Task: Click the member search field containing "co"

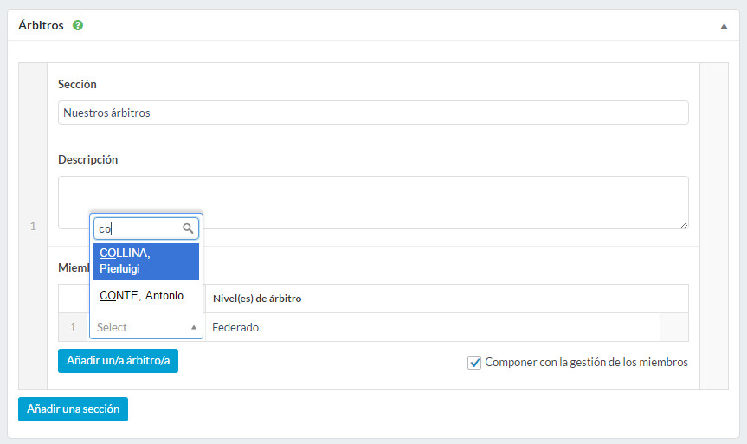Action: coord(138,228)
